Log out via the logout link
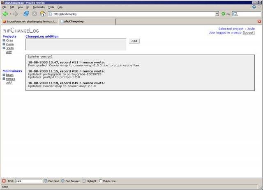 coord(249,33)
